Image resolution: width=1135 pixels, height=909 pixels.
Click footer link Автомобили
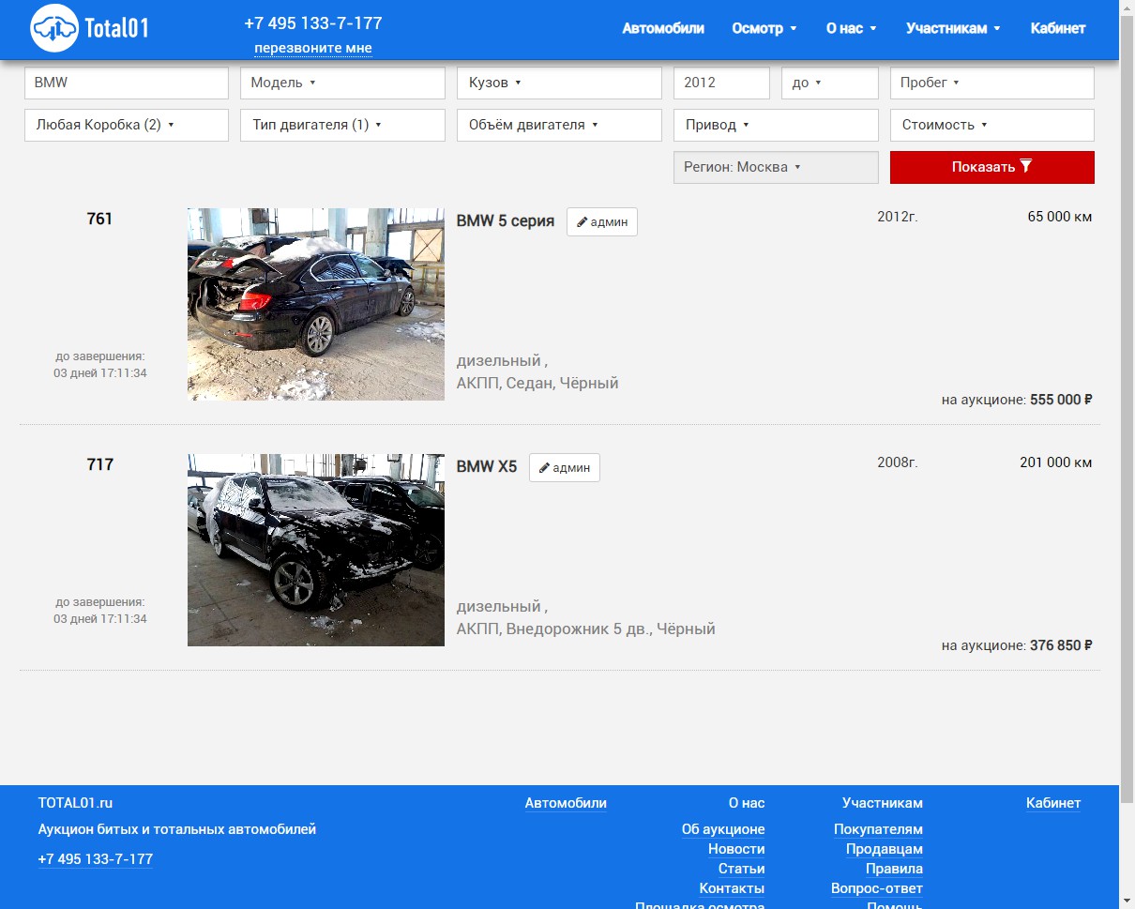tap(566, 803)
